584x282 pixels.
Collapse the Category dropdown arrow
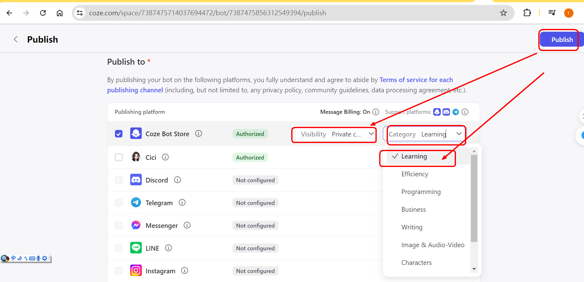click(459, 134)
